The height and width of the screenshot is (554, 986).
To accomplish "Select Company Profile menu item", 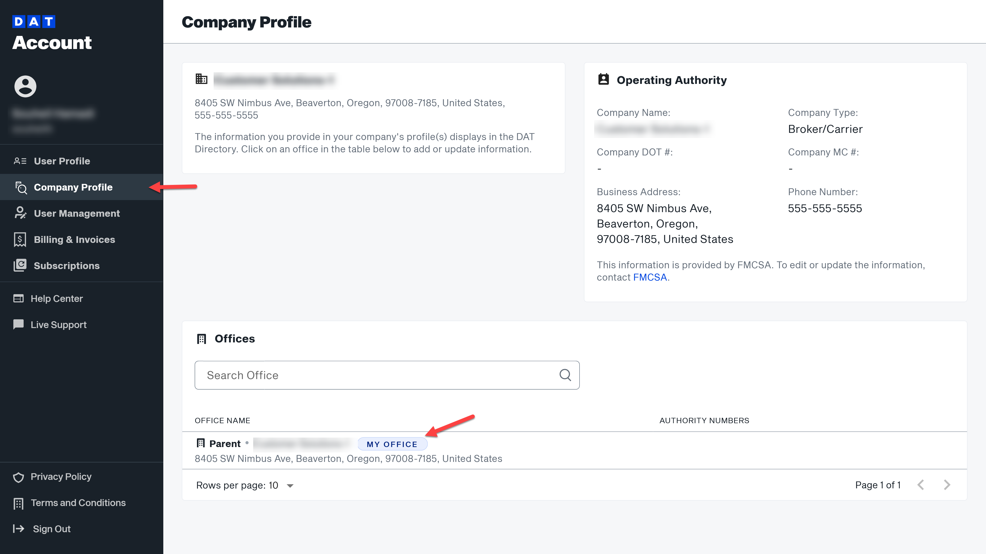I will pos(82,187).
